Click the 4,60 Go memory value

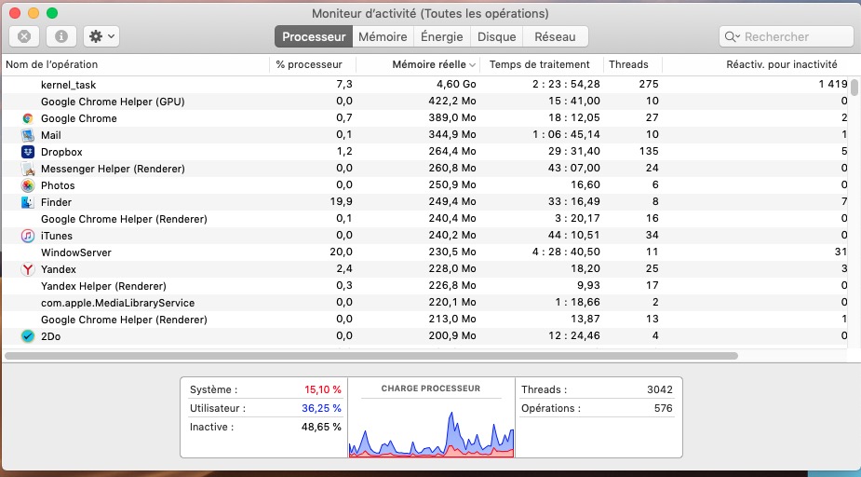[456, 85]
